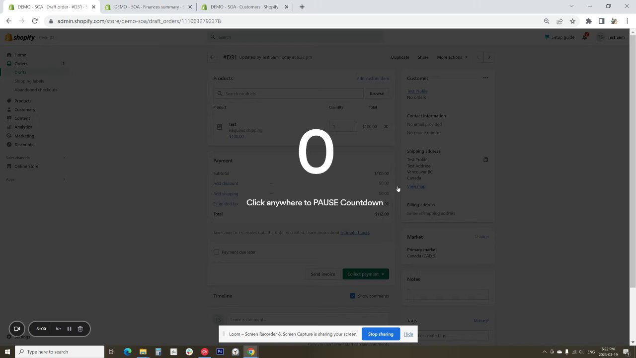Open the Chrome three-dot menu
Viewport: 636px width, 358px height.
(x=627, y=21)
